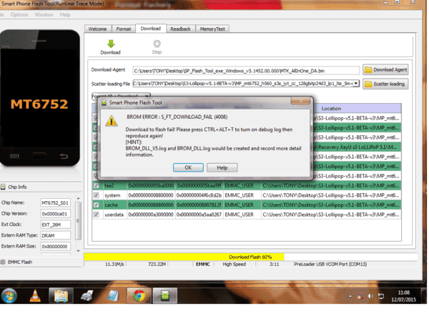Viewport: 429px width, 322px height.
Task: Toggle the userdata partition checkbox
Action: (x=96, y=215)
